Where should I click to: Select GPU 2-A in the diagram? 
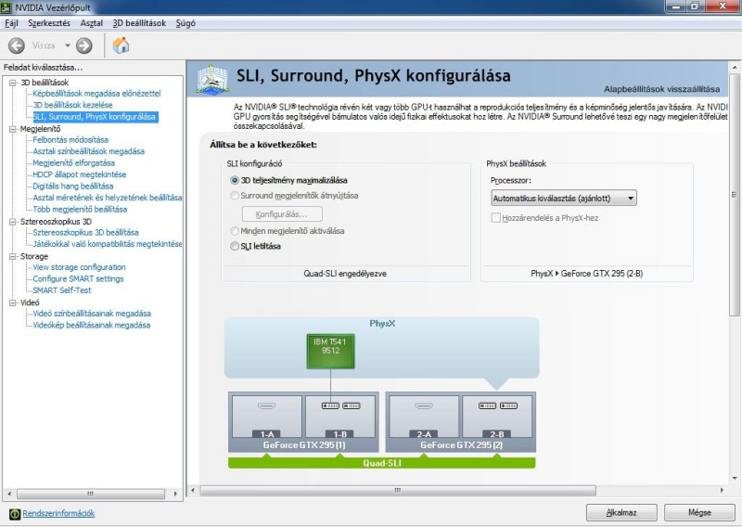tap(424, 417)
